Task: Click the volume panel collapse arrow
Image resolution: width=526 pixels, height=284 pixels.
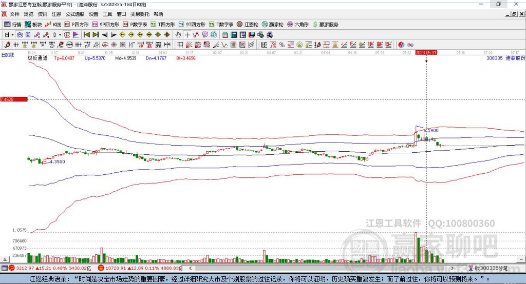Action: (x=5, y=259)
